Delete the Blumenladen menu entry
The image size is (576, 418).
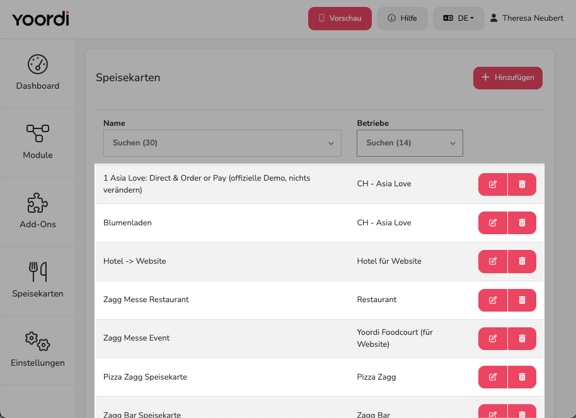(522, 223)
